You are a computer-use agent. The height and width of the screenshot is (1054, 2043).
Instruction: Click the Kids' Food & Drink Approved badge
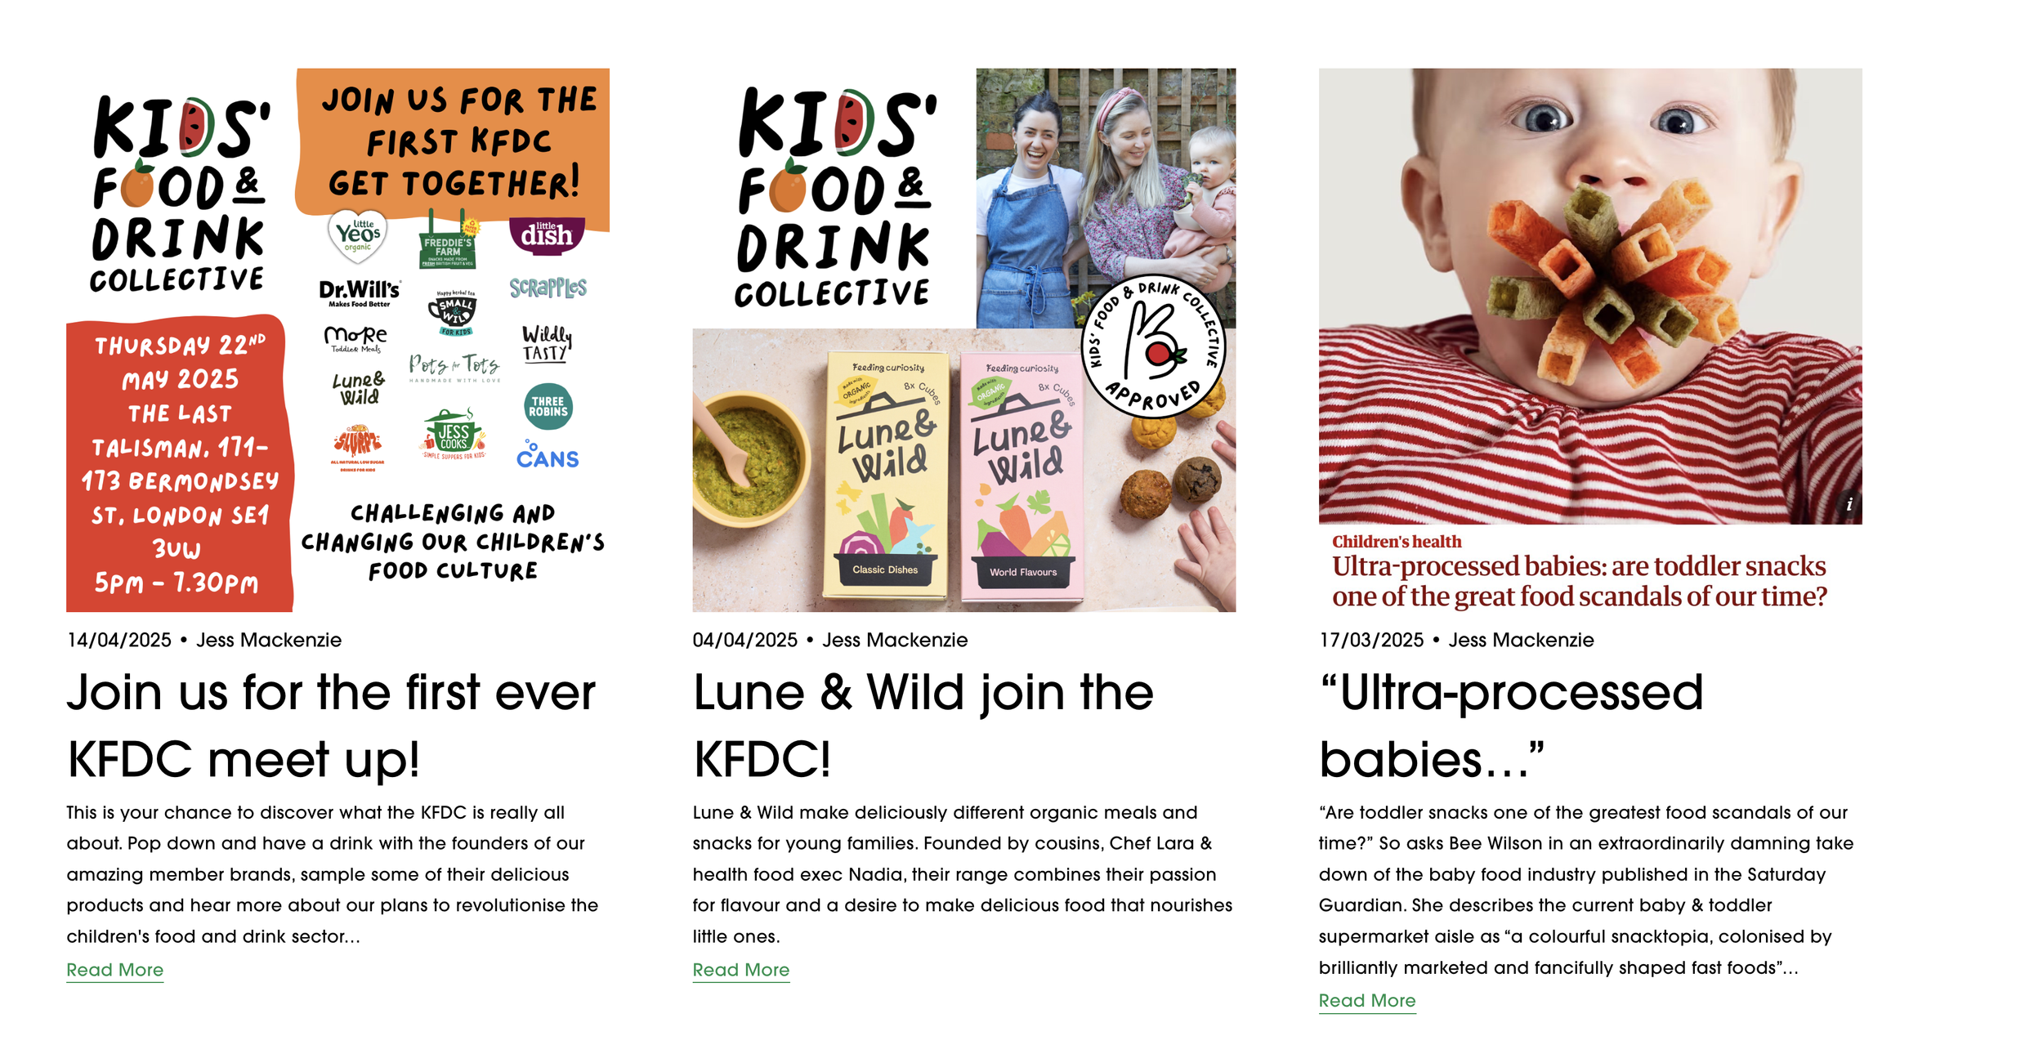point(1153,346)
